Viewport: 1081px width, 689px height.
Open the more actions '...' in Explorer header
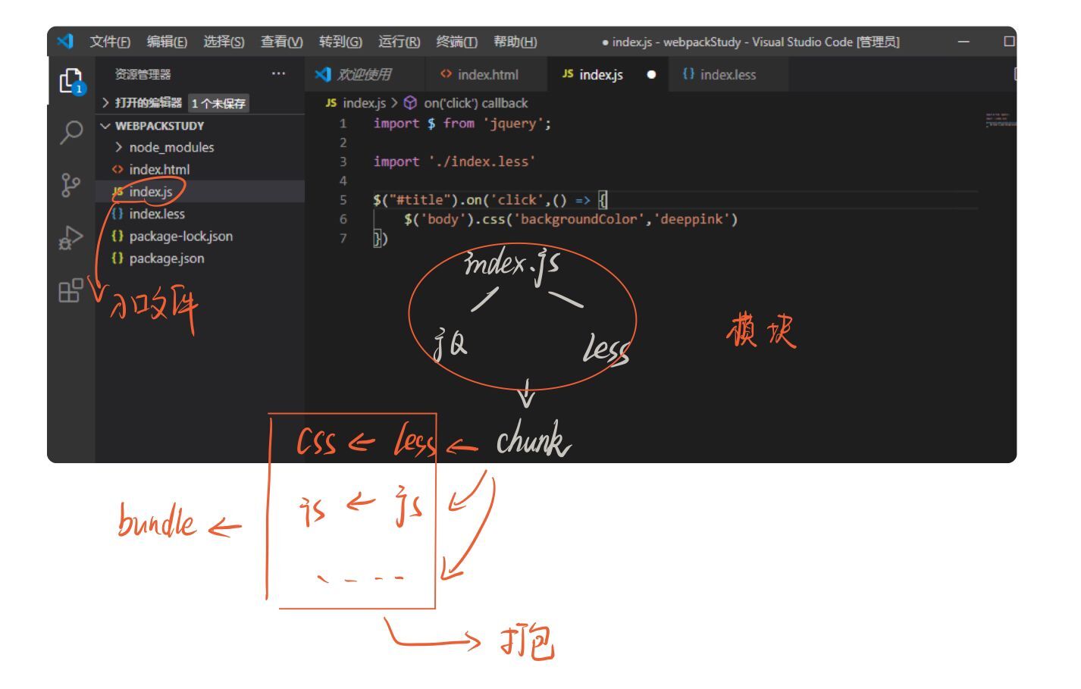279,73
